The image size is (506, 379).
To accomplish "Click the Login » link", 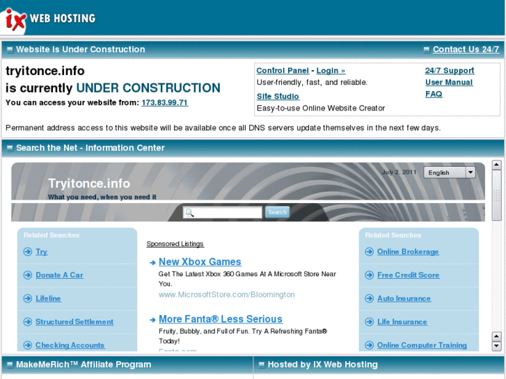I will [331, 71].
